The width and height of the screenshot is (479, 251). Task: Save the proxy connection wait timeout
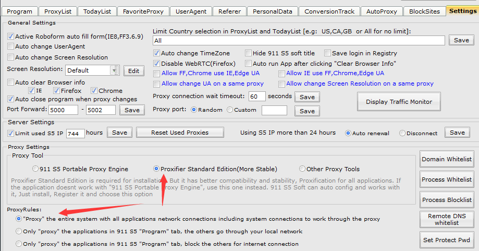point(307,97)
